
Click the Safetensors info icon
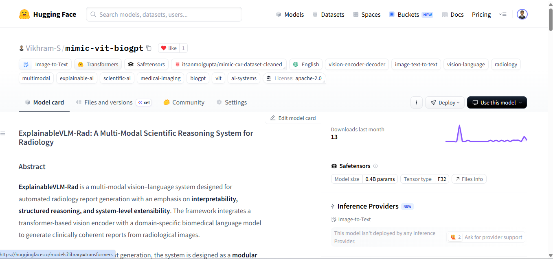[375, 166]
